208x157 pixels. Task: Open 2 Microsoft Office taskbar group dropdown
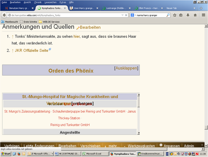click(x=41, y=154)
